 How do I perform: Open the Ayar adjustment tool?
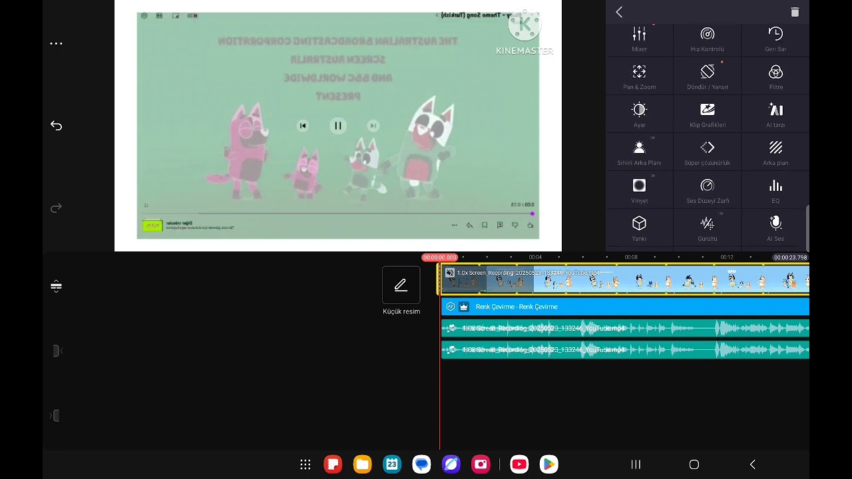(x=639, y=115)
